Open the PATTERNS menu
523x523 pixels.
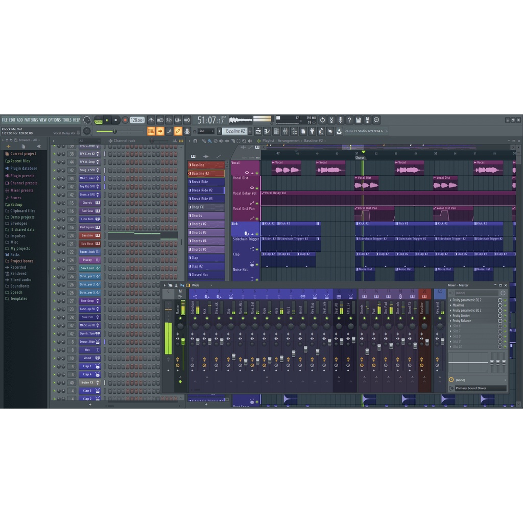31,120
